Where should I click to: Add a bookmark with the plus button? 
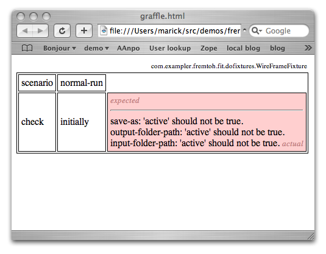click(84, 31)
